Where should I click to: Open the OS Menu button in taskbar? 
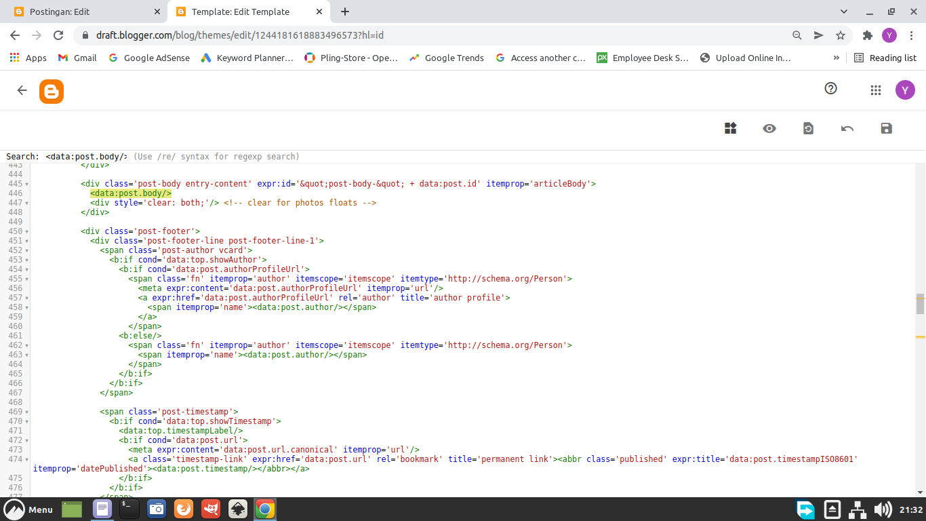point(28,509)
